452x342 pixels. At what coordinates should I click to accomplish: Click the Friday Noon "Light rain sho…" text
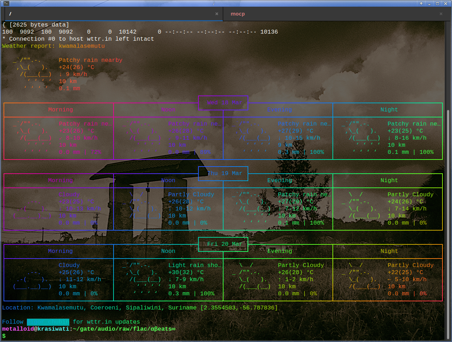pos(195,265)
